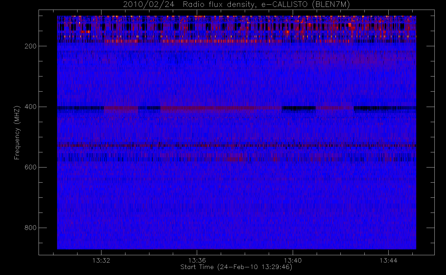The image size is (446, 275).
Task: Click the "13:32" time tick label
Action: click(x=101, y=260)
